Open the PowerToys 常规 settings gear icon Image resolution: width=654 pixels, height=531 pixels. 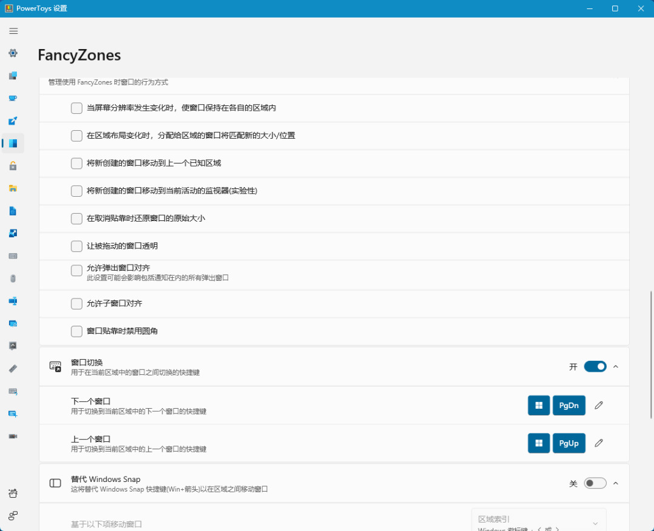(x=13, y=53)
